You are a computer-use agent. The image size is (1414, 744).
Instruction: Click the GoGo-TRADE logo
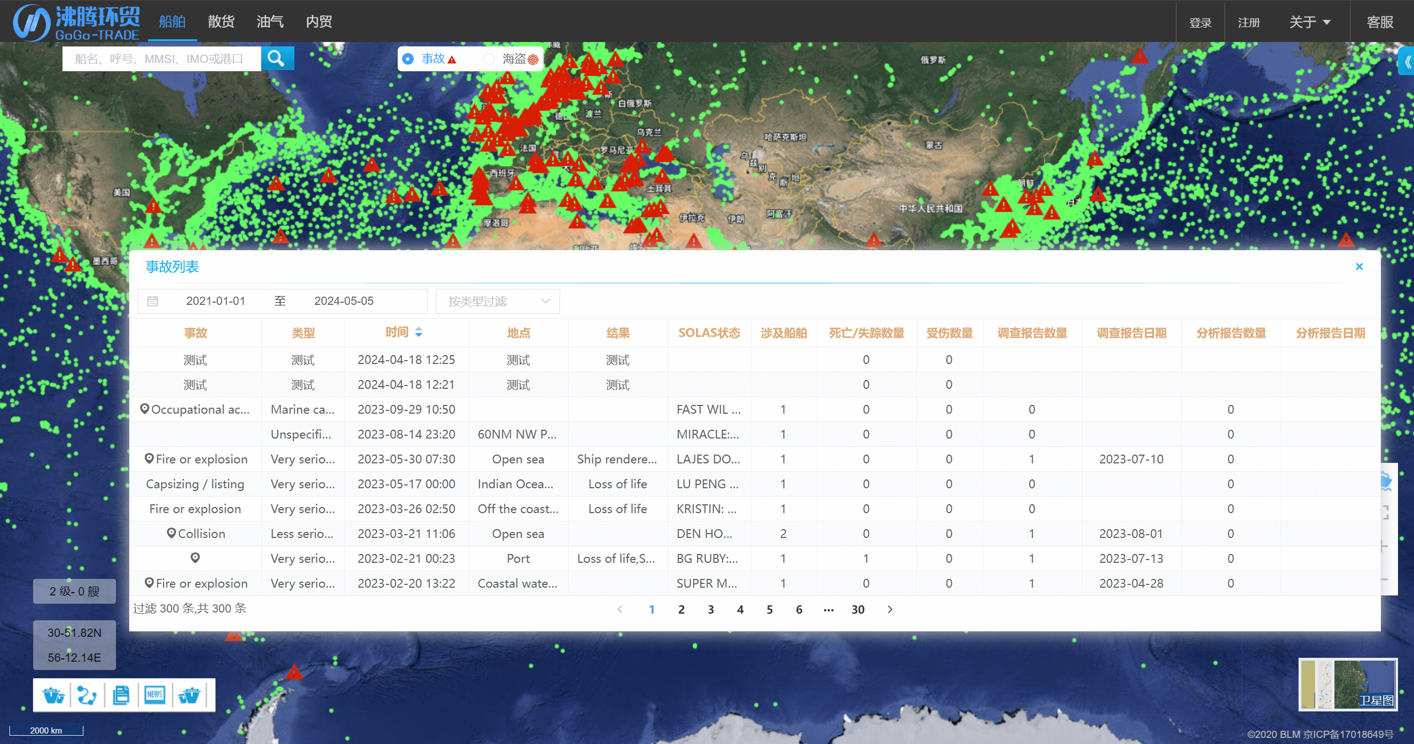pyautogui.click(x=77, y=22)
